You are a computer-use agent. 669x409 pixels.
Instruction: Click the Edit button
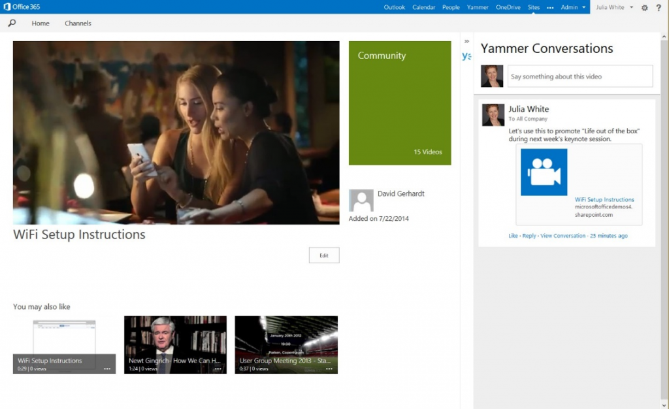(x=323, y=255)
